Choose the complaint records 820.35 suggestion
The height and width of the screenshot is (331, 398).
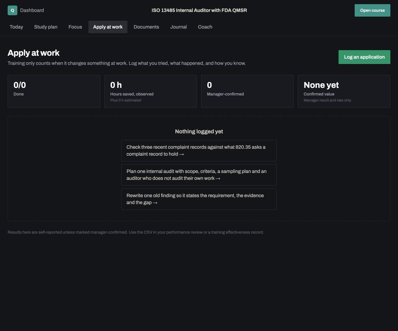(199, 150)
